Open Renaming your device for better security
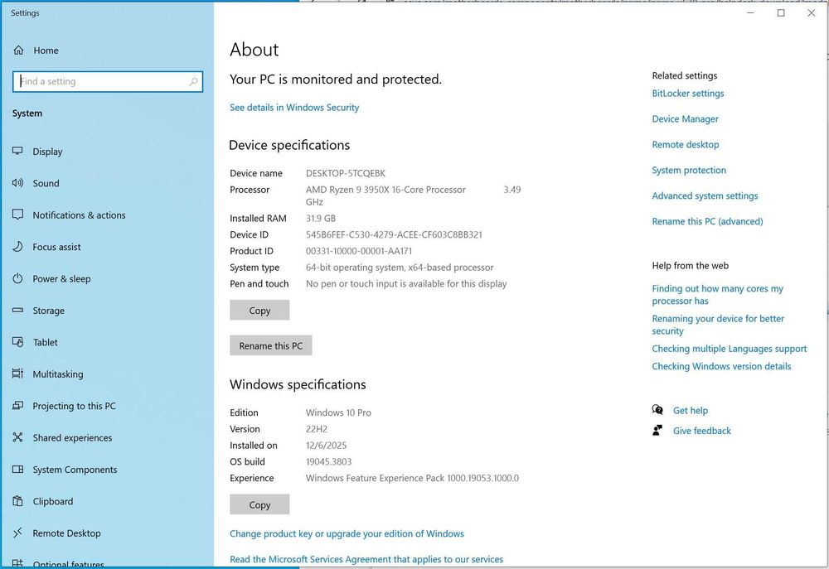829x569 pixels. click(x=718, y=325)
